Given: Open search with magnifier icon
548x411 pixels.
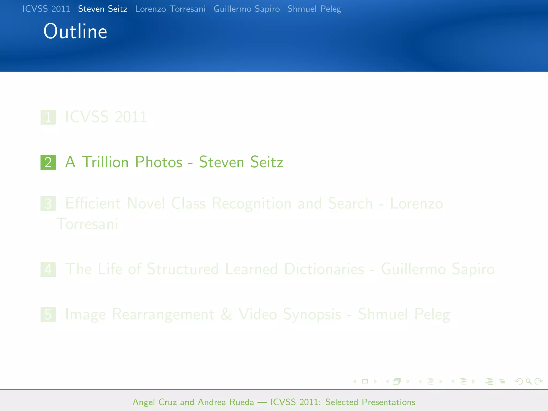Looking at the screenshot, I should pyautogui.click(x=529, y=382).
